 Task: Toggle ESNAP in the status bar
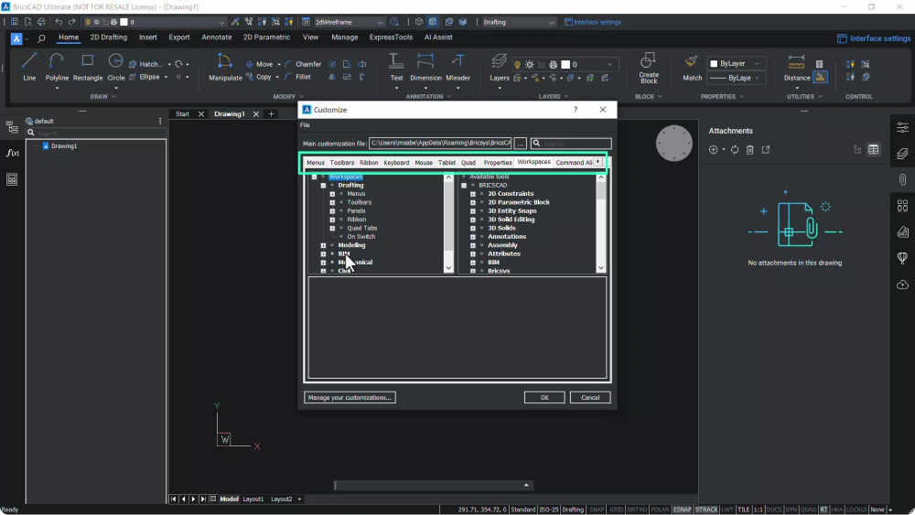[x=683, y=510]
